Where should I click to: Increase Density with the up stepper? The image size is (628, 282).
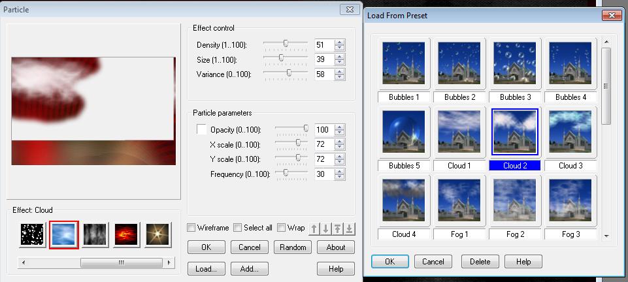(x=340, y=42)
